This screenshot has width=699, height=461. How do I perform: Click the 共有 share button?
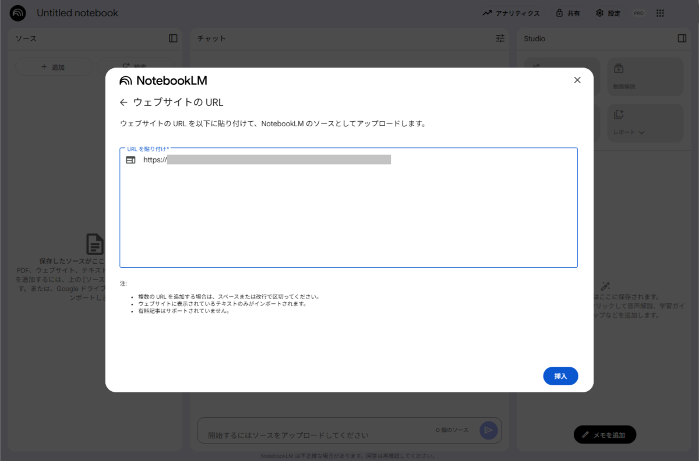(567, 13)
